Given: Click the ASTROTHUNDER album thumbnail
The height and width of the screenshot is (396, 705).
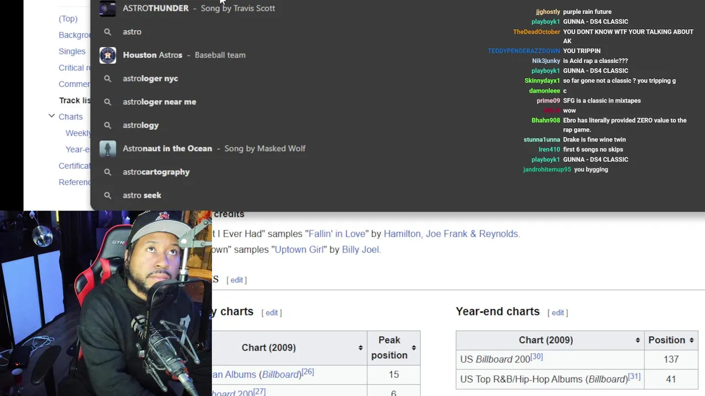Looking at the screenshot, I should coord(107,8).
